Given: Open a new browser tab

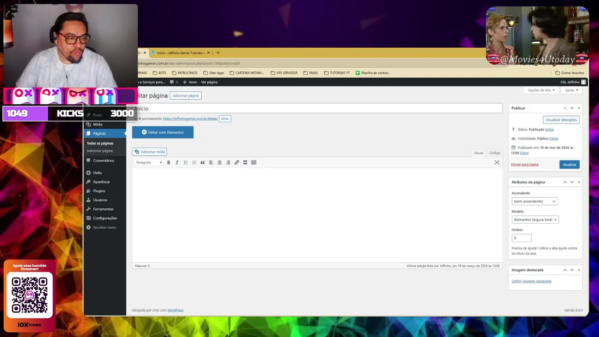Looking at the screenshot, I should pos(218,52).
